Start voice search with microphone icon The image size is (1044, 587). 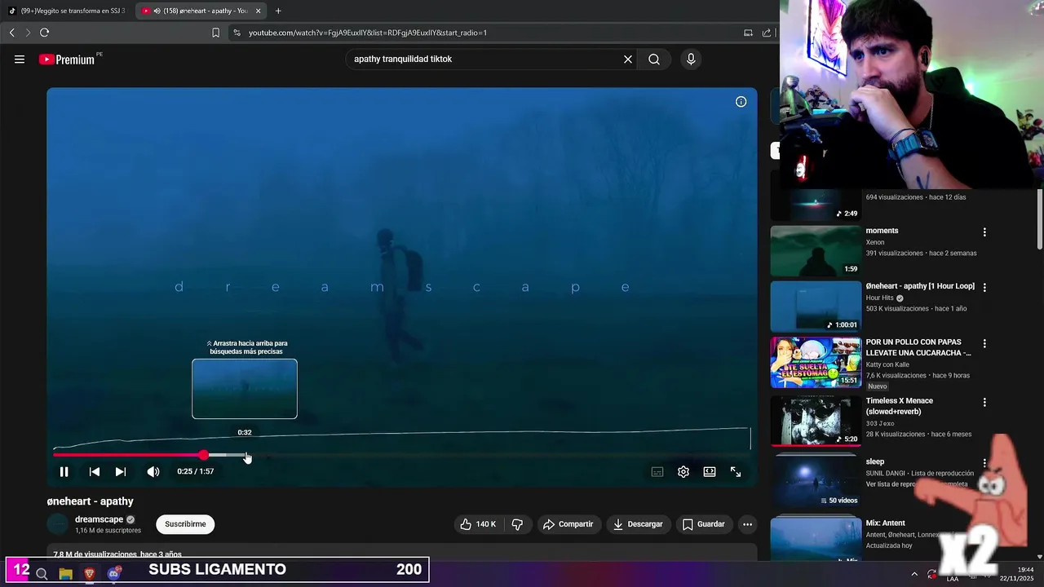691,60
